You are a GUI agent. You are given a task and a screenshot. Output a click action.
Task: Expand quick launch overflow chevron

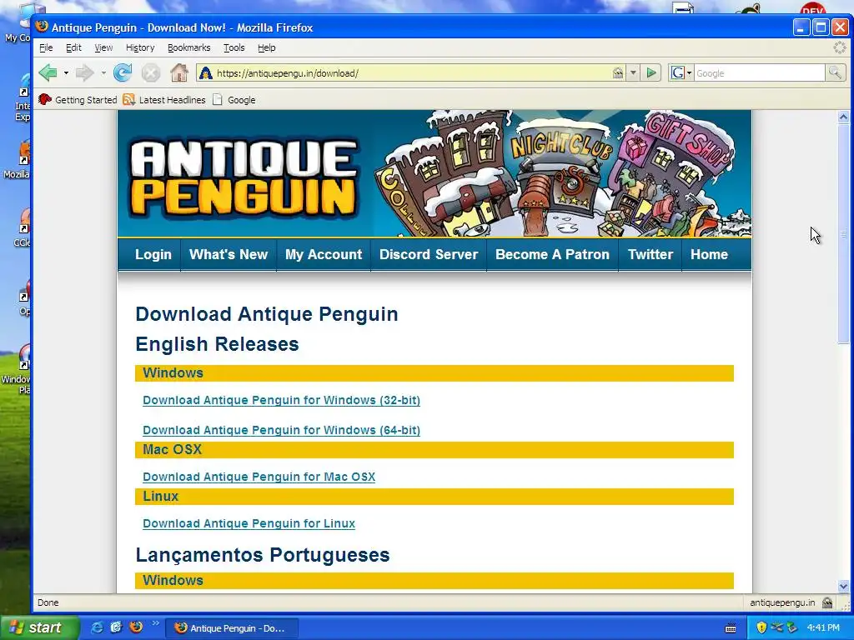[155, 623]
